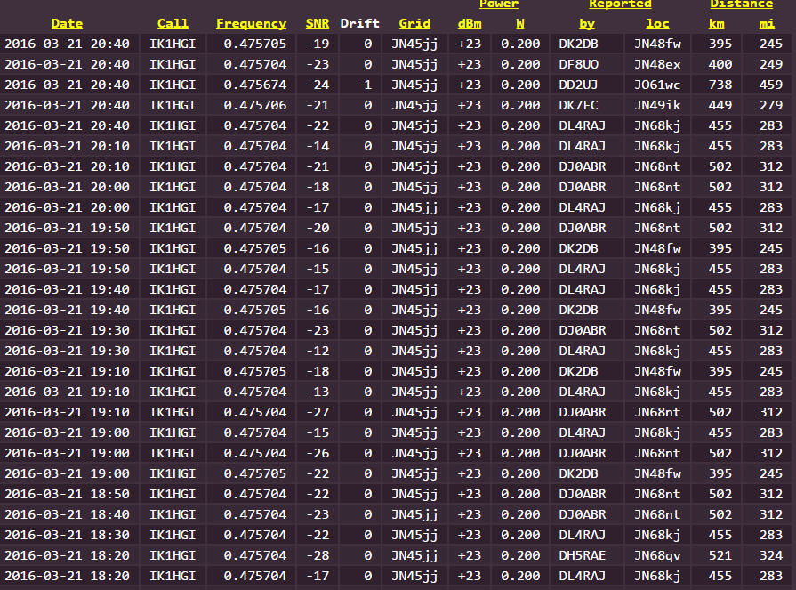Click locator JO61wc cell
The width and height of the screenshot is (796, 590).
tap(657, 85)
